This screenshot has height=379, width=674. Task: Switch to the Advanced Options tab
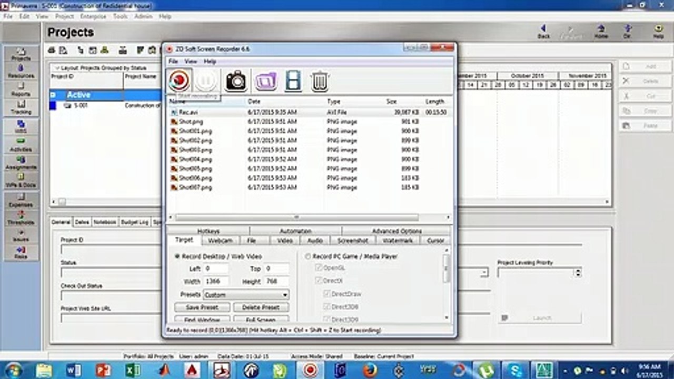point(397,231)
